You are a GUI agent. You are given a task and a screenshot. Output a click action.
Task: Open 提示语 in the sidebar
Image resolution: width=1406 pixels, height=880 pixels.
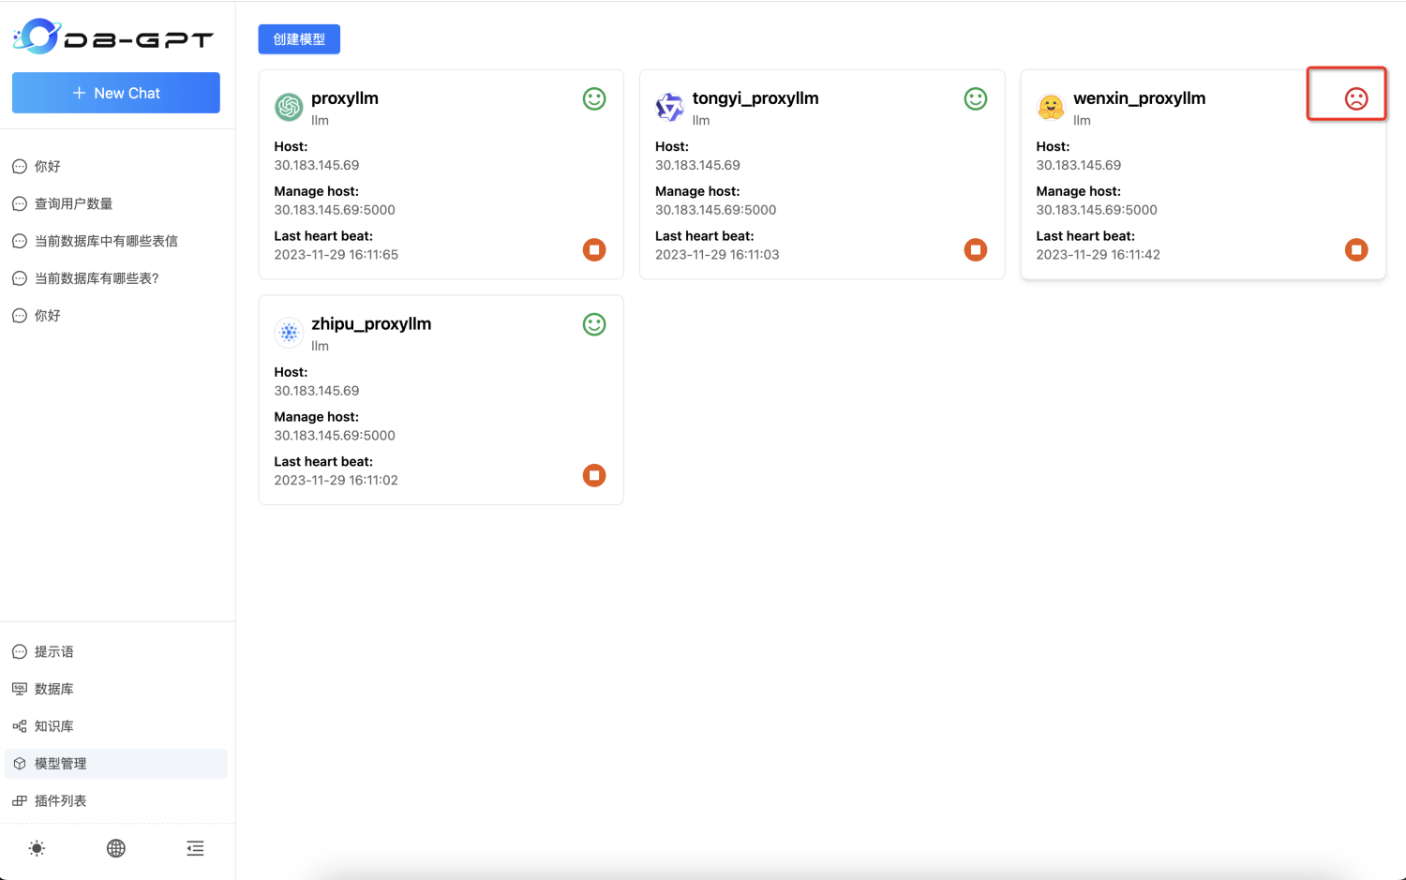click(x=53, y=651)
